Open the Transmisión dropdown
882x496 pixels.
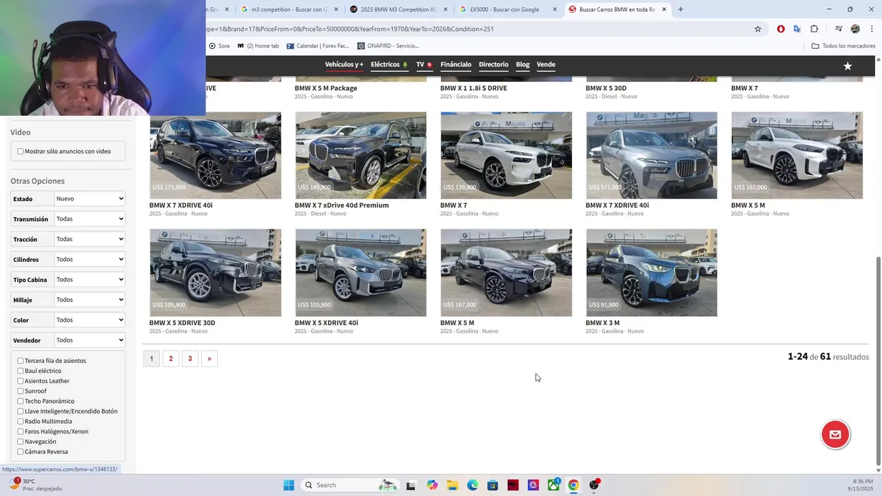(x=90, y=219)
